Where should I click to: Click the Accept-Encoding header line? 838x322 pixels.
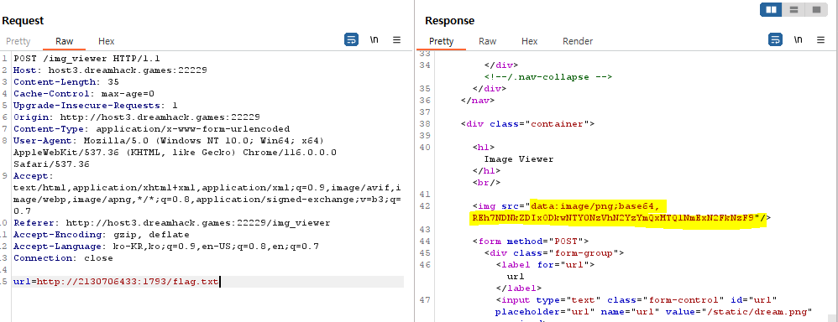[x=102, y=235]
